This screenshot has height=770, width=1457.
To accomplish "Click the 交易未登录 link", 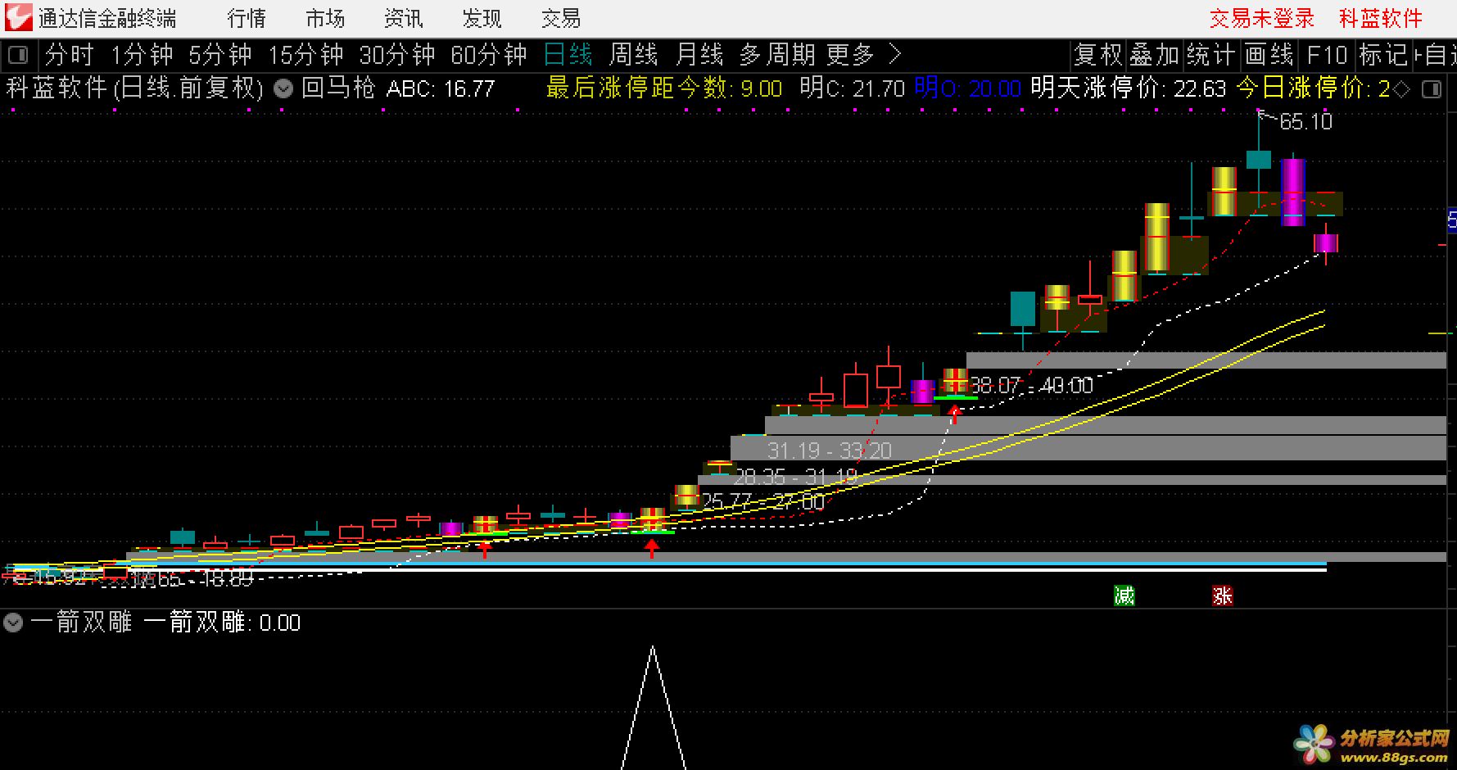I will 1262,18.
